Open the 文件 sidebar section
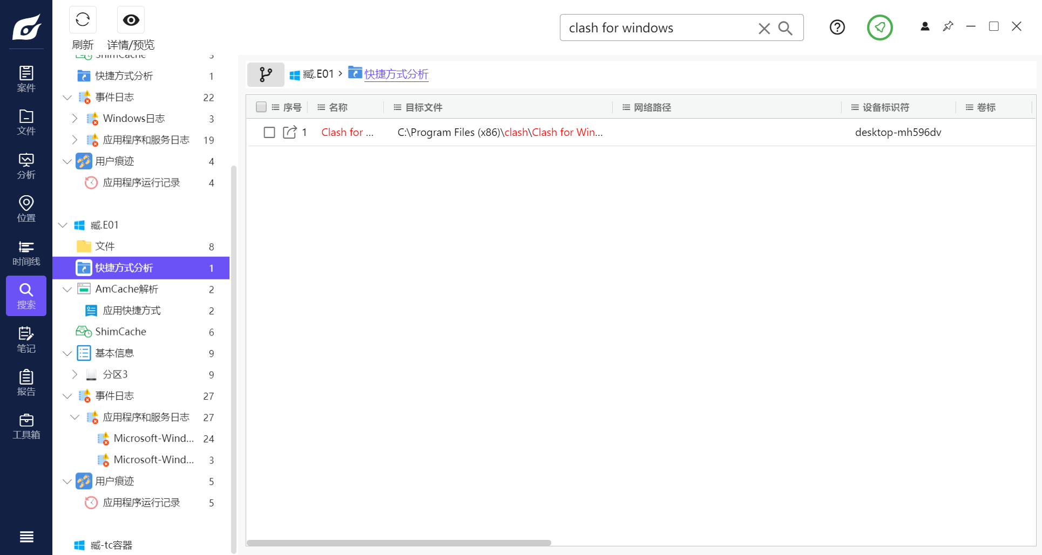This screenshot has height=555, width=1042. tap(26, 122)
